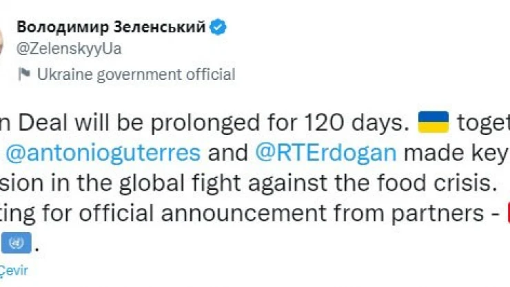Click the blue verified badge
This screenshot has height=287, width=510.
pyautogui.click(x=220, y=28)
